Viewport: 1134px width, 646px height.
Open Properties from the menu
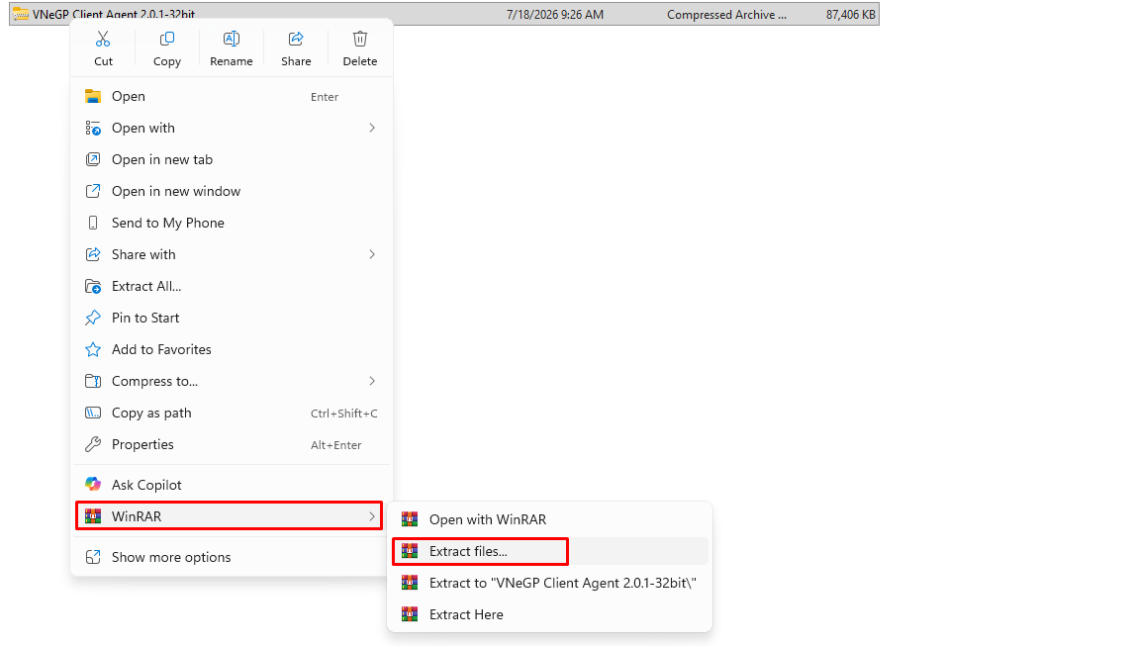pos(232,445)
